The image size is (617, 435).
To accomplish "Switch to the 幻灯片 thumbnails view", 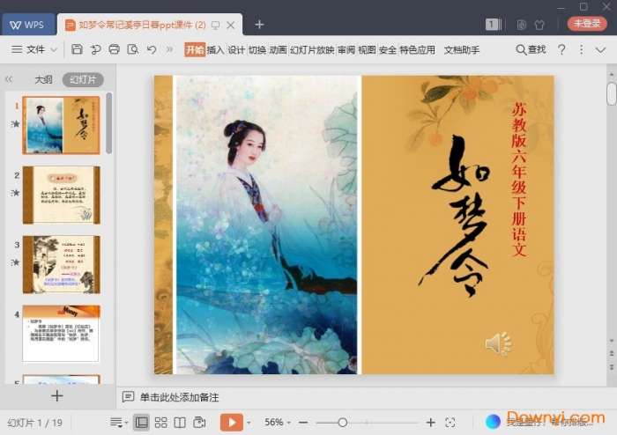I will coord(83,80).
